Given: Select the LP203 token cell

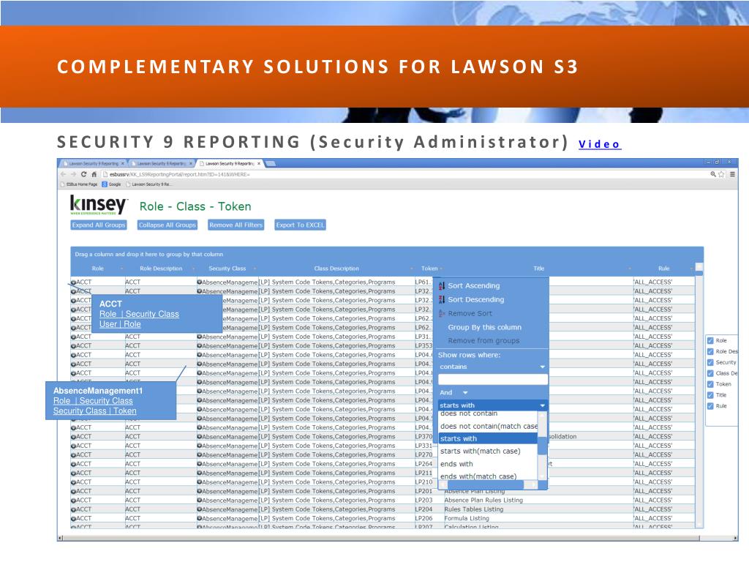Looking at the screenshot, I should pos(424,501).
